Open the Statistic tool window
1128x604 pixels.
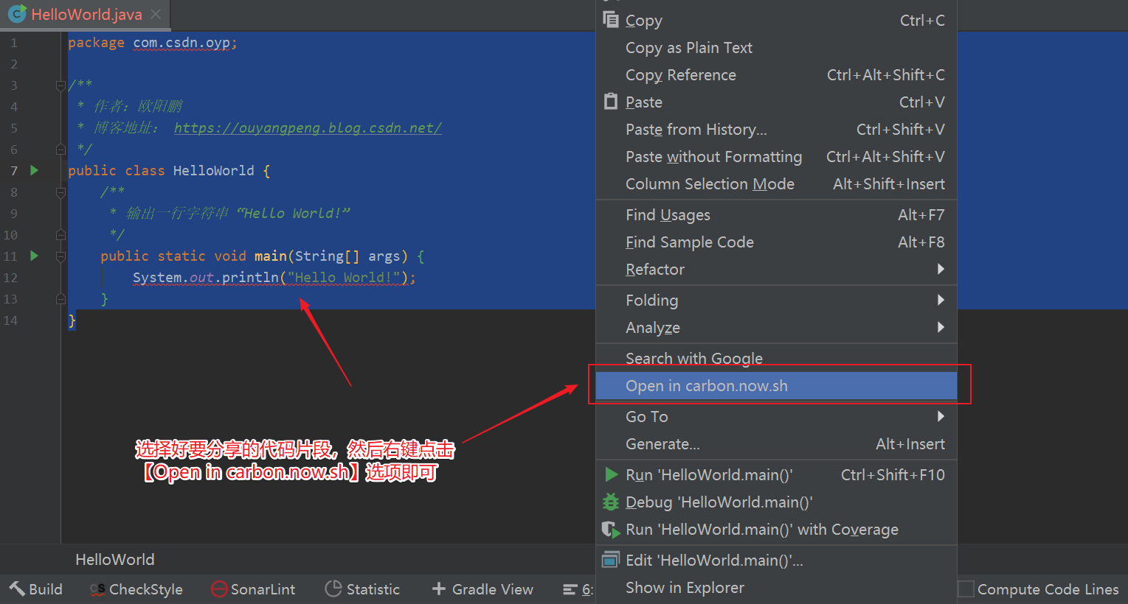[x=362, y=589]
